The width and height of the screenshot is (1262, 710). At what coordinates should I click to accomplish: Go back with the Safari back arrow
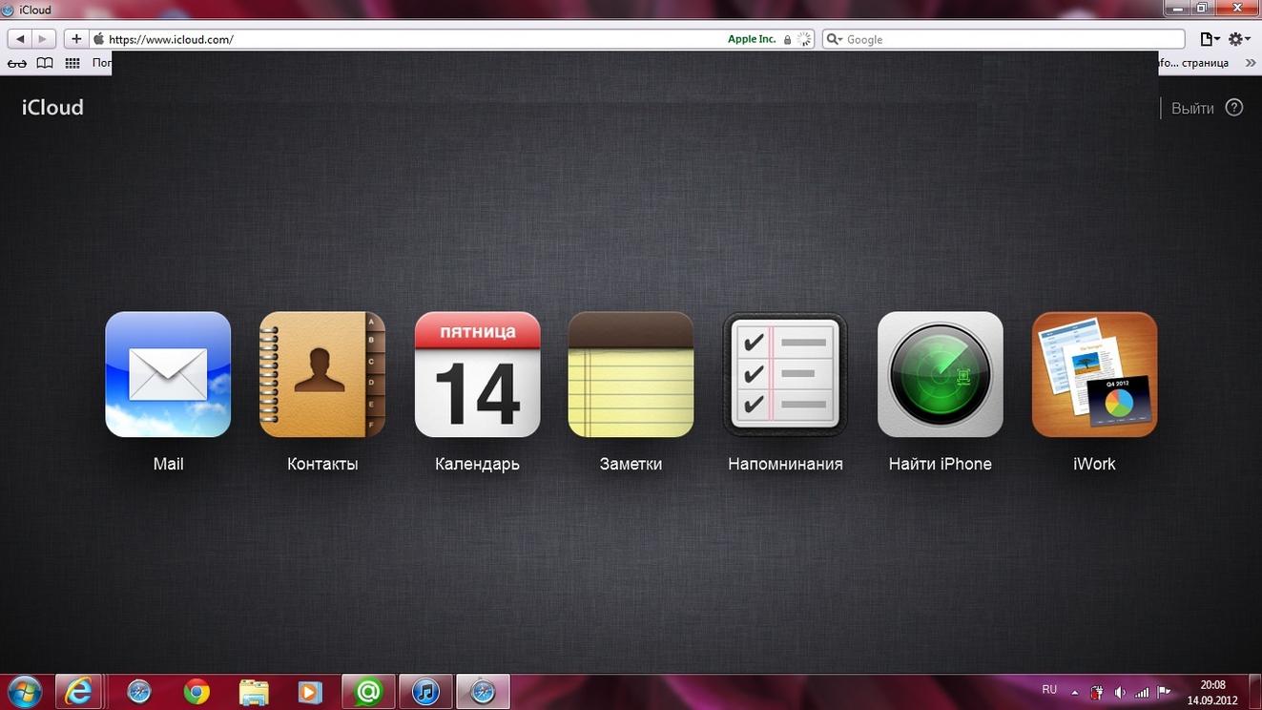[20, 39]
